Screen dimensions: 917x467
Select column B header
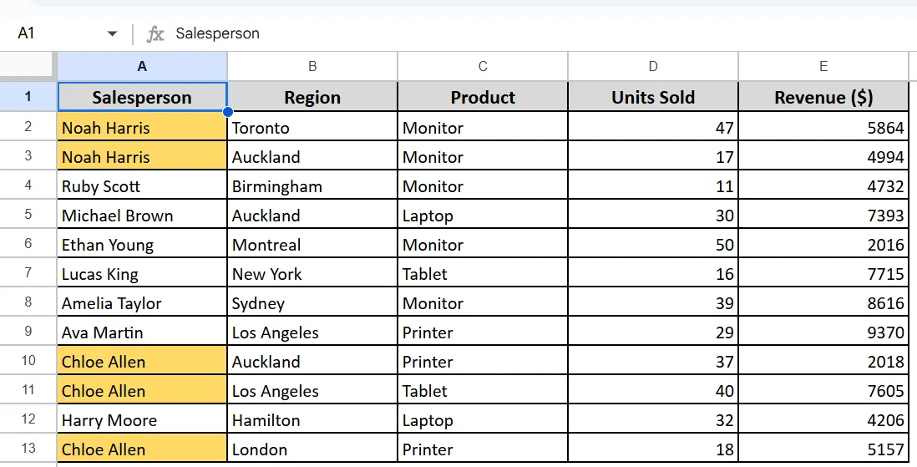coord(312,66)
